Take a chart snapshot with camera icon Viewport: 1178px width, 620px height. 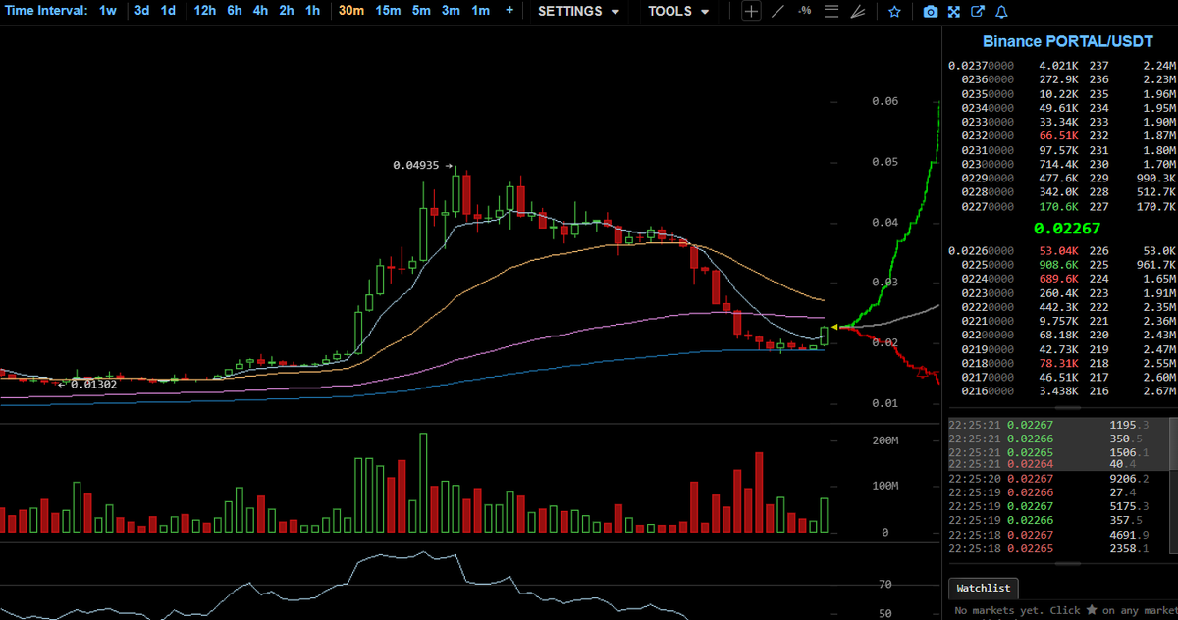(930, 12)
